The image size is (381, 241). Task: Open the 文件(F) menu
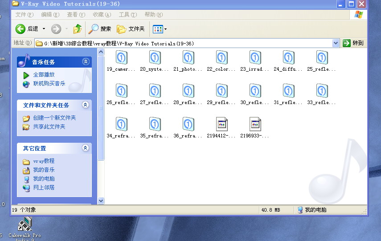(24, 15)
